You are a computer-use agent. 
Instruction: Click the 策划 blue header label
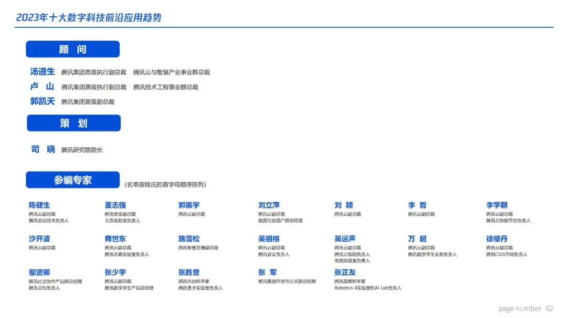(74, 123)
